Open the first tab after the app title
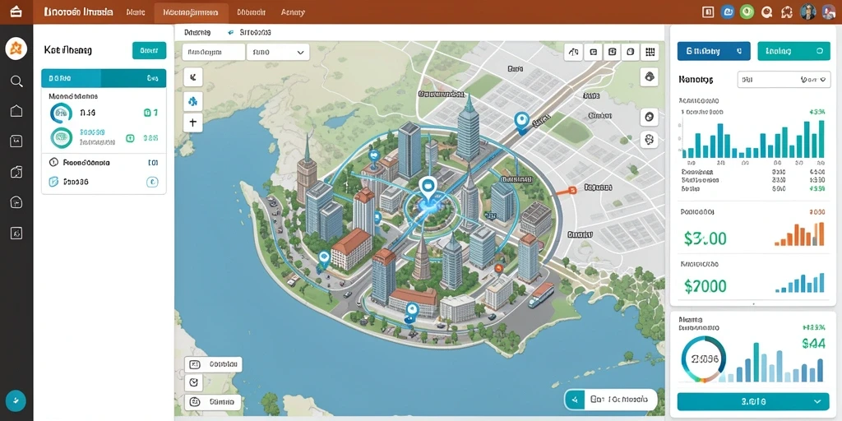The image size is (842, 421). click(x=136, y=12)
